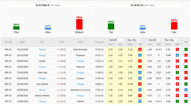The width and height of the screenshot is (191, 106).
Task: Click red B HDP badge in Real Sociedad row
Action: 177,49
